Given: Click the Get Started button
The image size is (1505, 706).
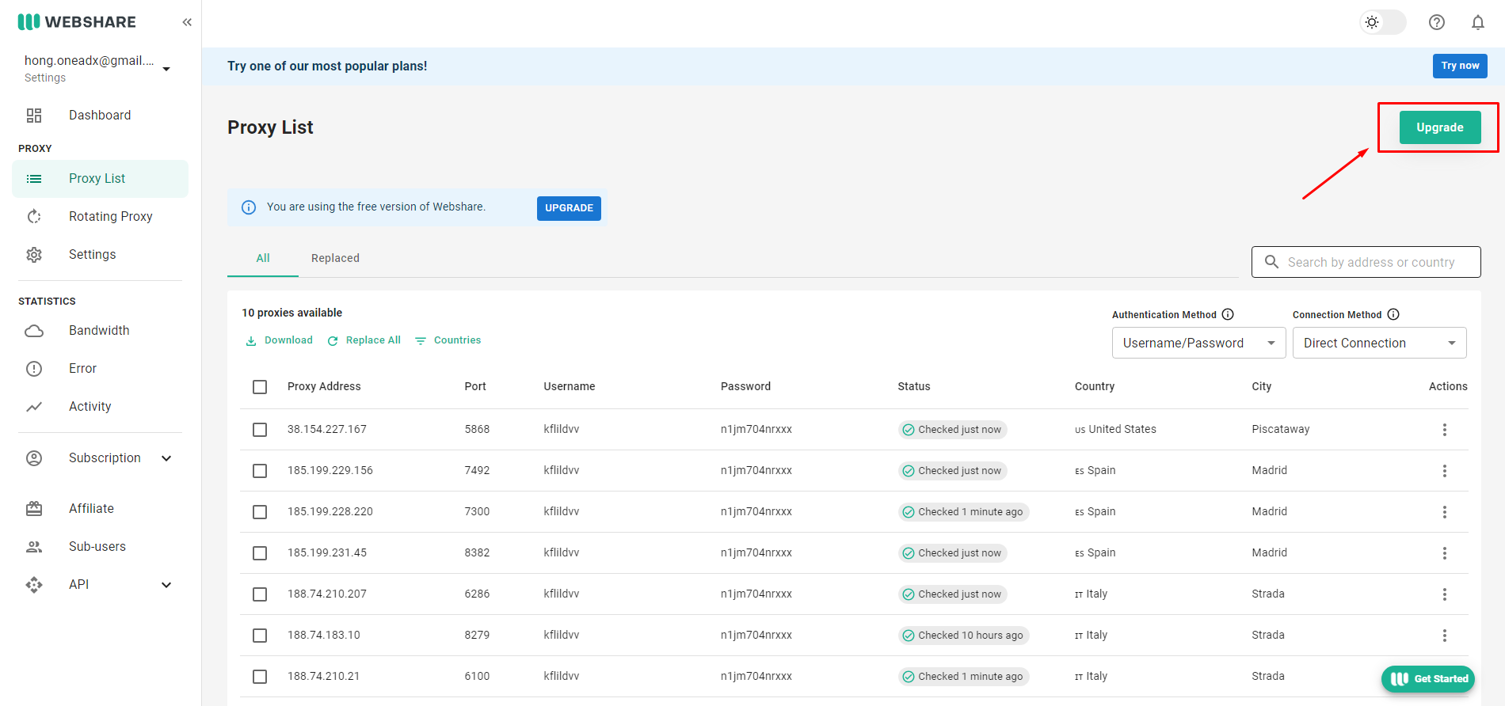Looking at the screenshot, I should click(1427, 679).
